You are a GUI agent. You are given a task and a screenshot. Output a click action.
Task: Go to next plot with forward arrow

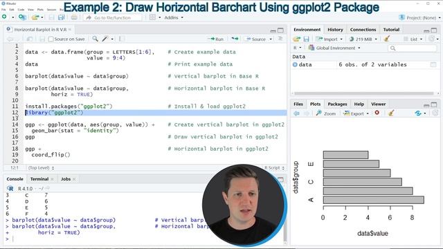pos(307,113)
